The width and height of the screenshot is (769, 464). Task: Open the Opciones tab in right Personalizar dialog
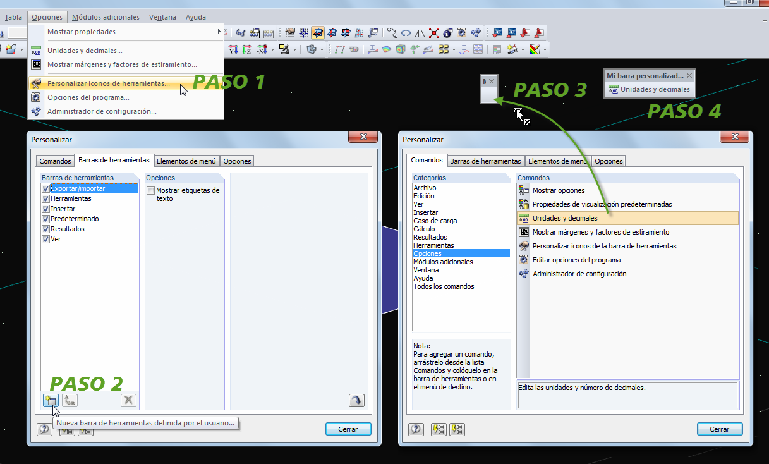coord(609,161)
